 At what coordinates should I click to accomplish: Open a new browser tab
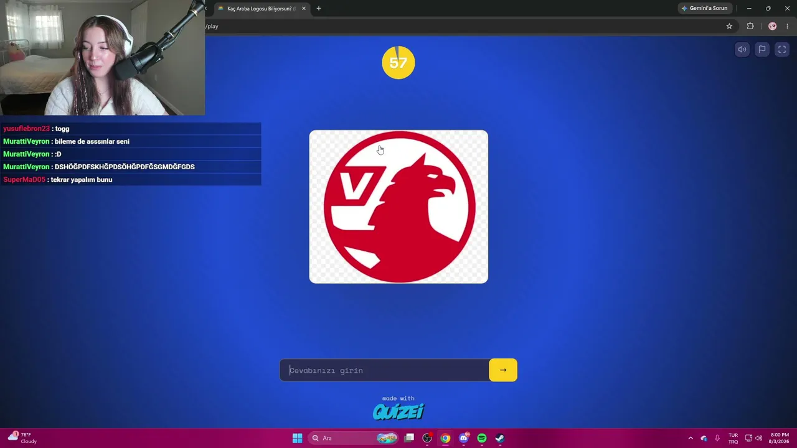click(319, 9)
